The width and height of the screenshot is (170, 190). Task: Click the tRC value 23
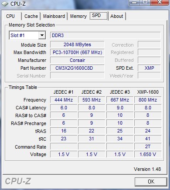pos(64,139)
